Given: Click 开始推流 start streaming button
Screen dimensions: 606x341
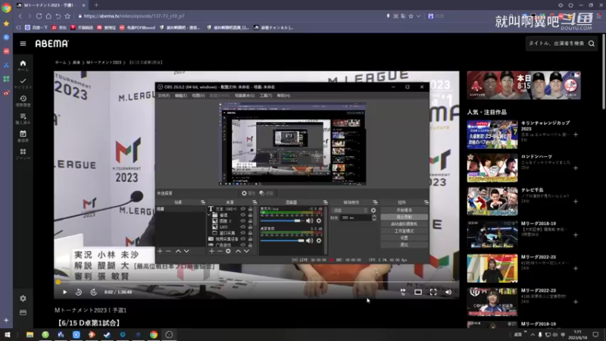Looking at the screenshot, I should click(405, 210).
